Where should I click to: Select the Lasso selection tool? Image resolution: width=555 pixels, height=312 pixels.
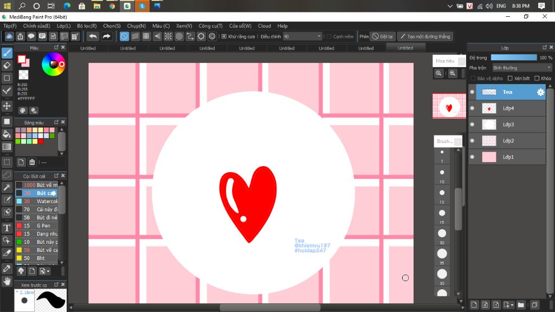point(7,175)
